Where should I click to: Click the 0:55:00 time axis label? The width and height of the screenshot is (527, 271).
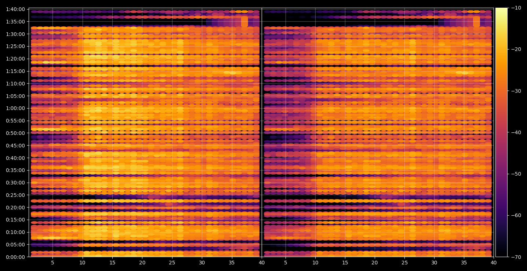[15, 120]
